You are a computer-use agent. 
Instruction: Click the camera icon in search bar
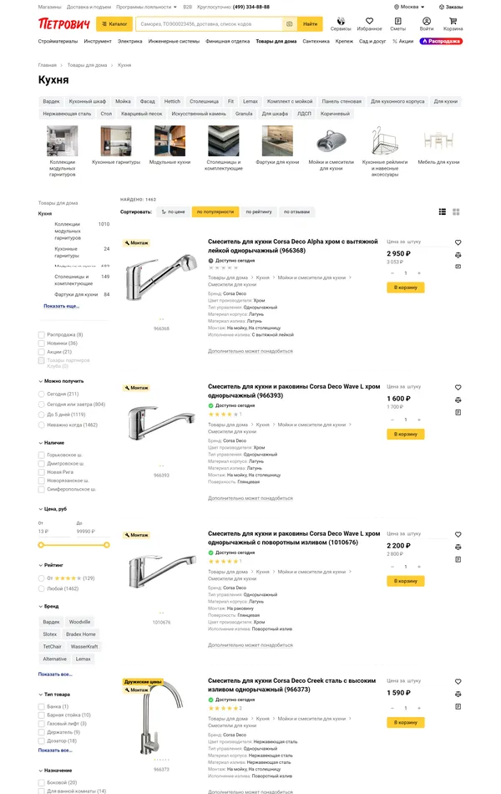pyautogui.click(x=289, y=24)
